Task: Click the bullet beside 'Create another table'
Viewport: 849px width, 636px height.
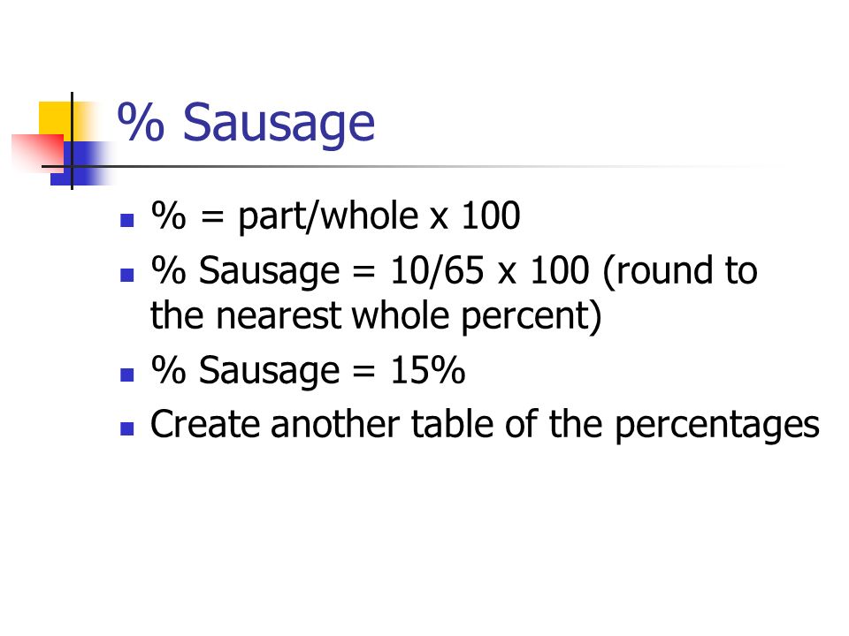Action: point(127,429)
